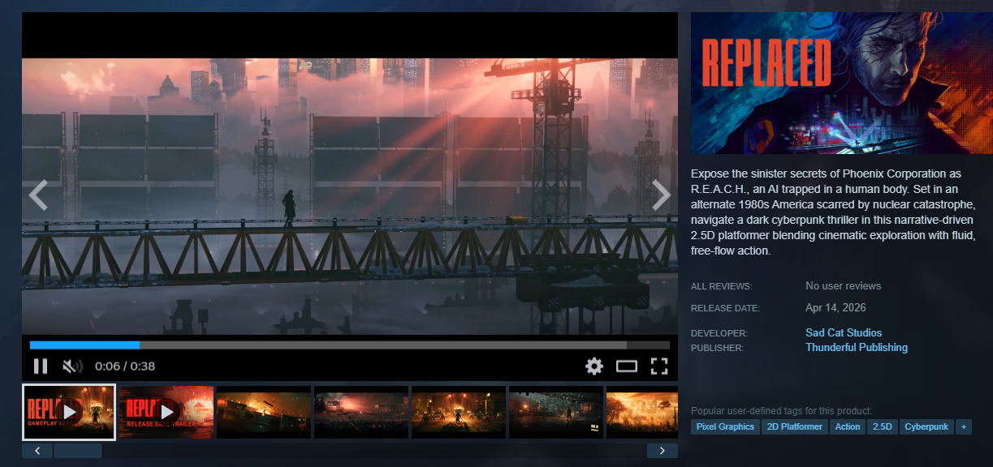Play the Release Date Trailer thumbnail
993x467 pixels.
tap(166, 412)
